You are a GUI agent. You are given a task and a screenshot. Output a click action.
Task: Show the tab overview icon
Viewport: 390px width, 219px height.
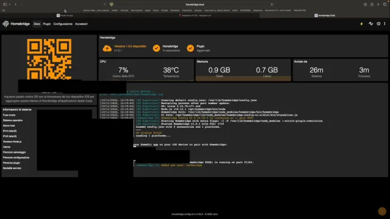pyautogui.click(x=385, y=4)
